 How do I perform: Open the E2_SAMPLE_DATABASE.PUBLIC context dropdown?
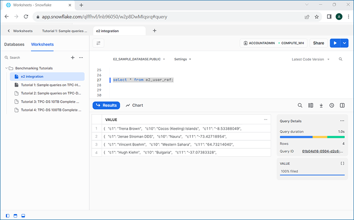139,59
